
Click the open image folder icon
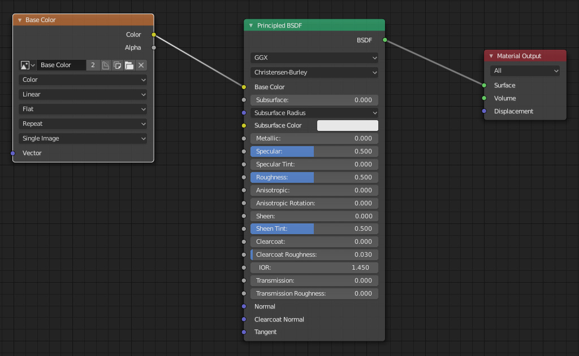tap(129, 65)
